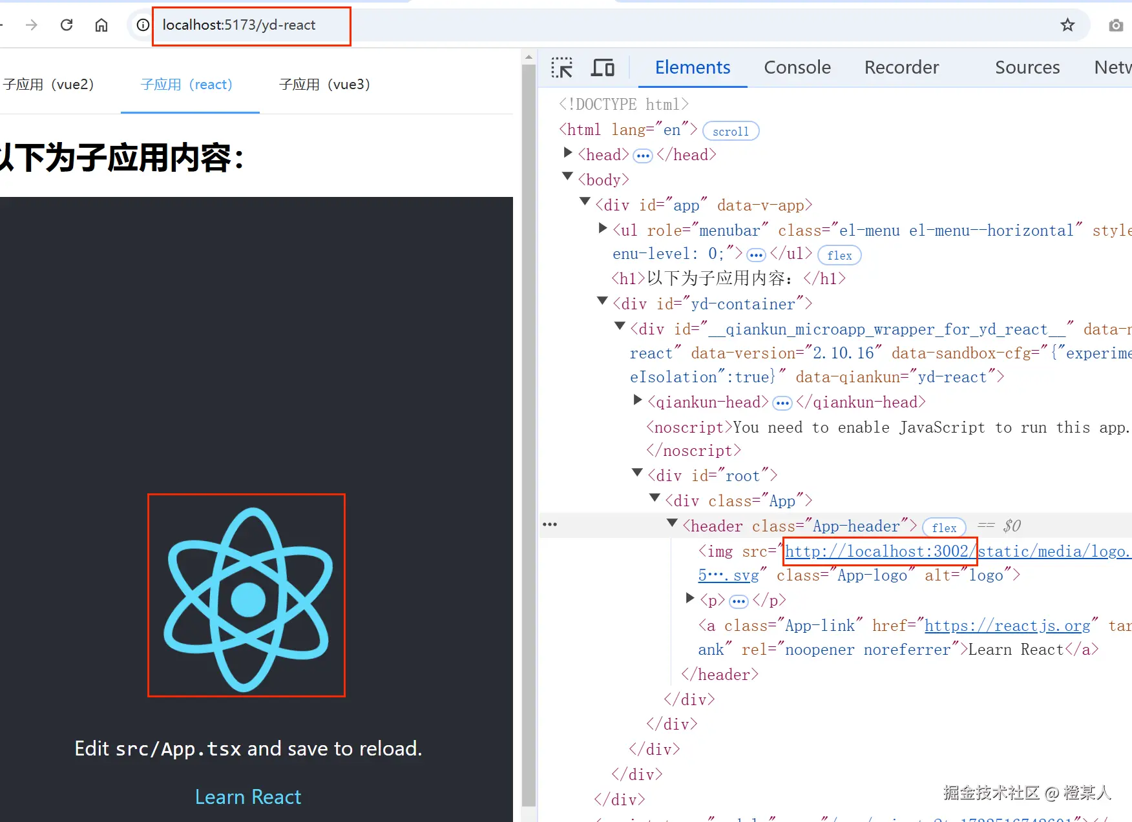The width and height of the screenshot is (1132, 822).
Task: Collapse the div id app node
Action: click(585, 201)
